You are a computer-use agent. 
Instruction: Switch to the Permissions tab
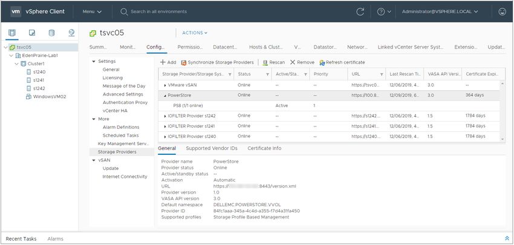tap(190, 47)
